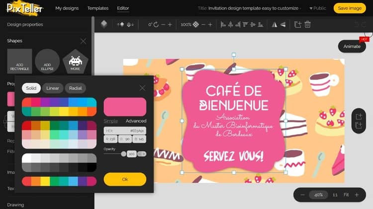Open more shapes with invader icon
Viewport: 373px width, 209px height.
click(x=75, y=61)
